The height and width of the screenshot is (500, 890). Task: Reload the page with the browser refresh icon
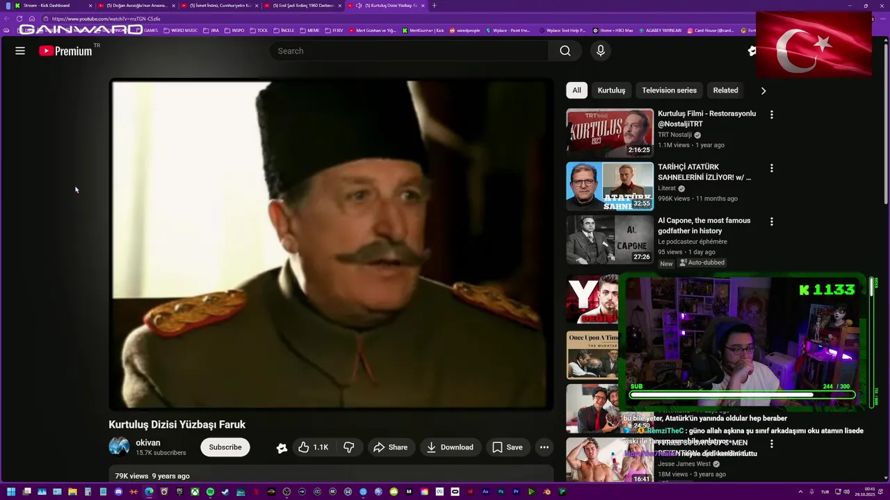[x=19, y=19]
